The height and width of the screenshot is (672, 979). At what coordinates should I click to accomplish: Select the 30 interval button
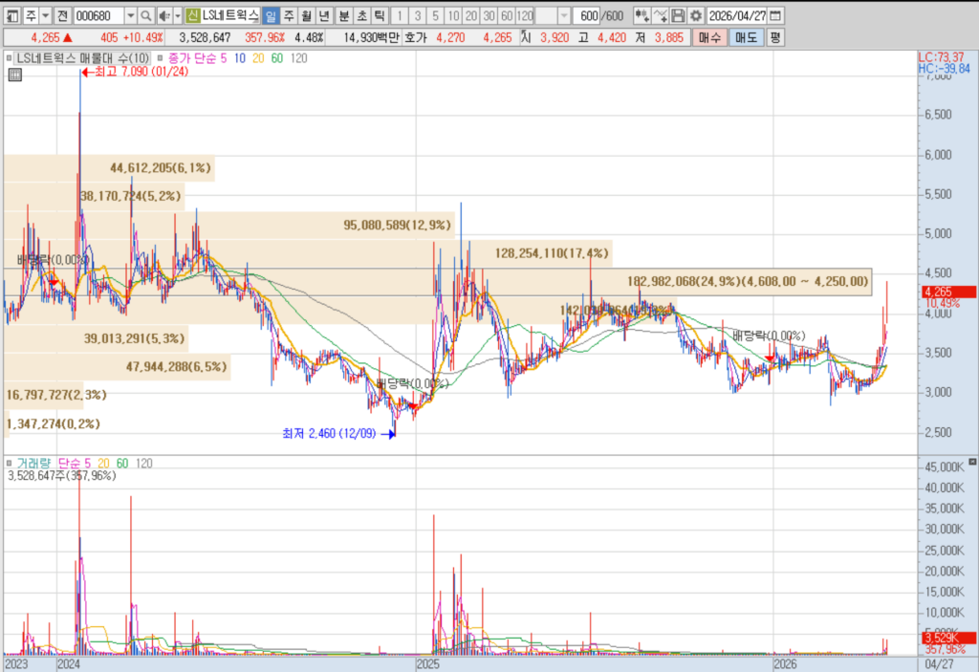[x=489, y=15]
